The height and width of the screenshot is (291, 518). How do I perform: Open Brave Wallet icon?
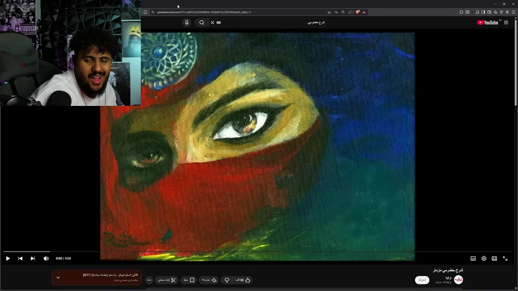[x=489, y=12]
